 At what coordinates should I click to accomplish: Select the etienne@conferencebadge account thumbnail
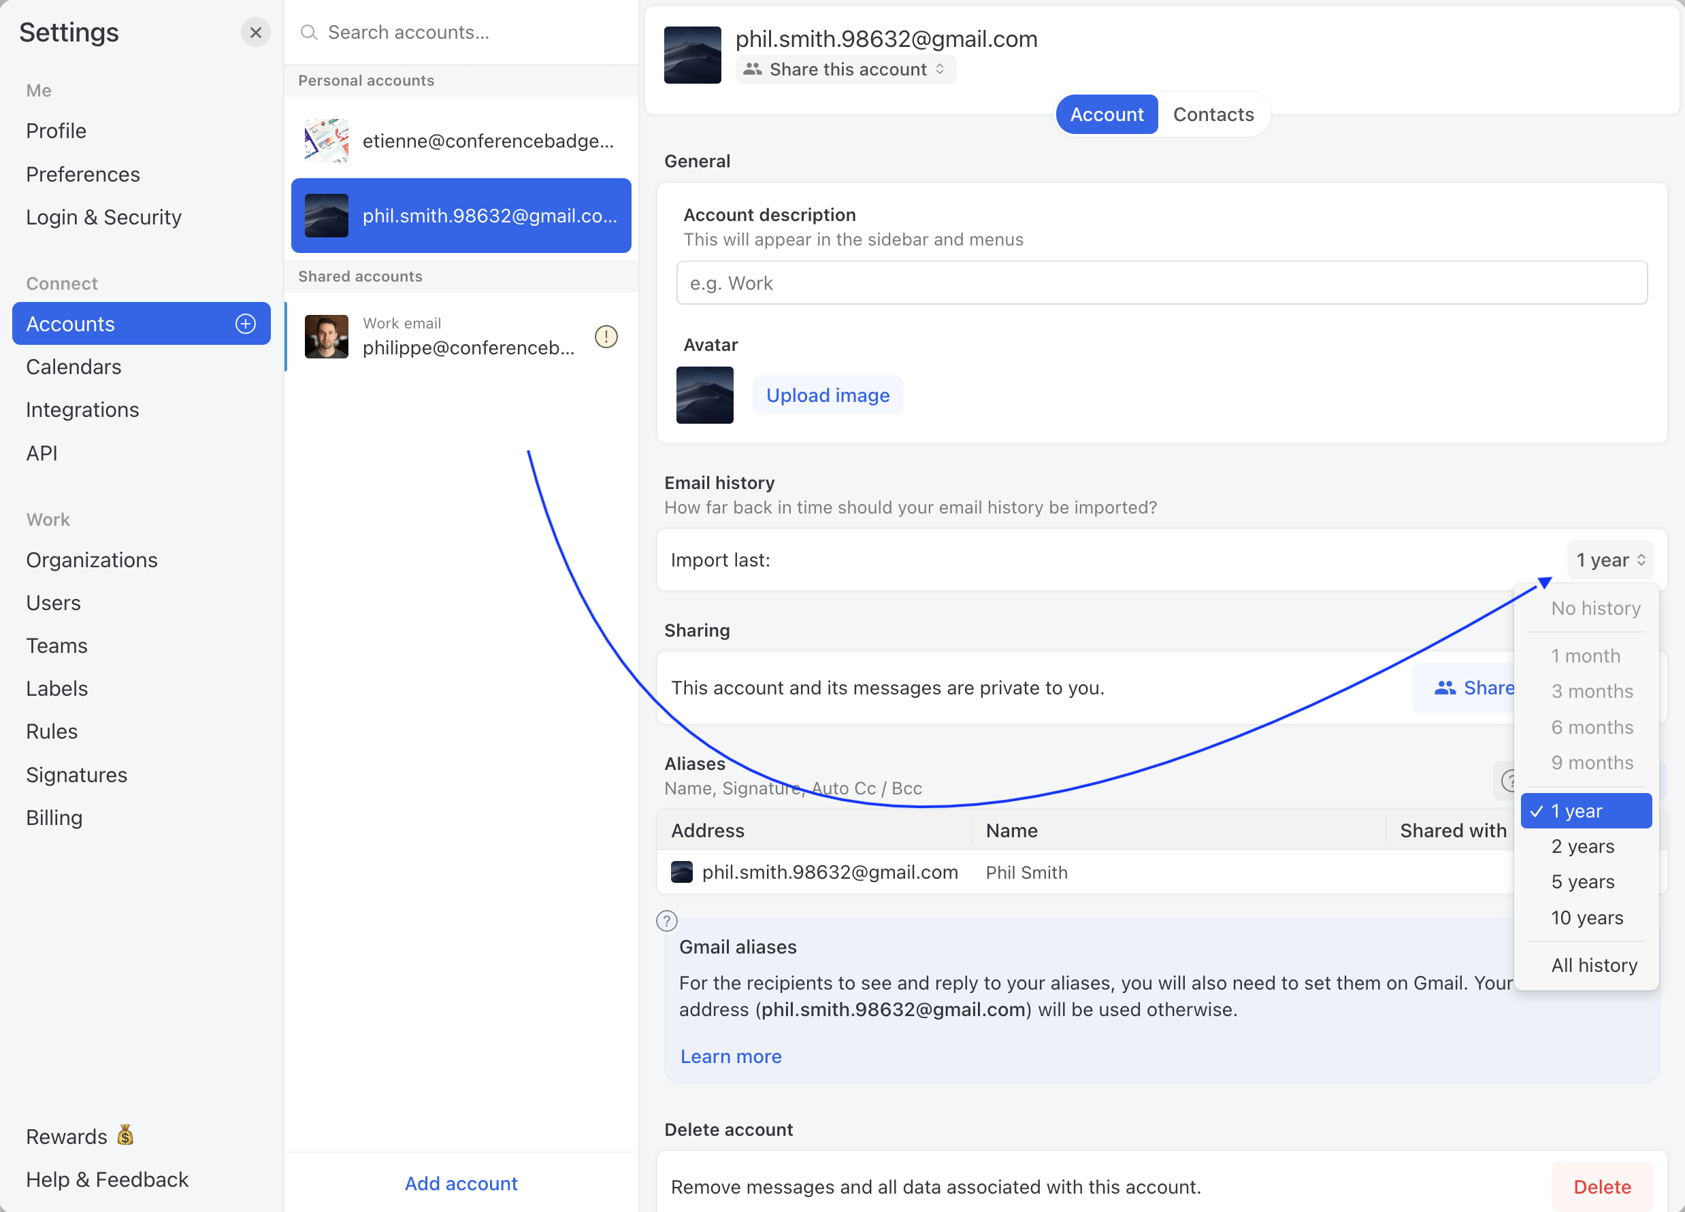pos(325,140)
